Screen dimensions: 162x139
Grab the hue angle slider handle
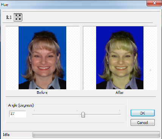(x=83, y=115)
